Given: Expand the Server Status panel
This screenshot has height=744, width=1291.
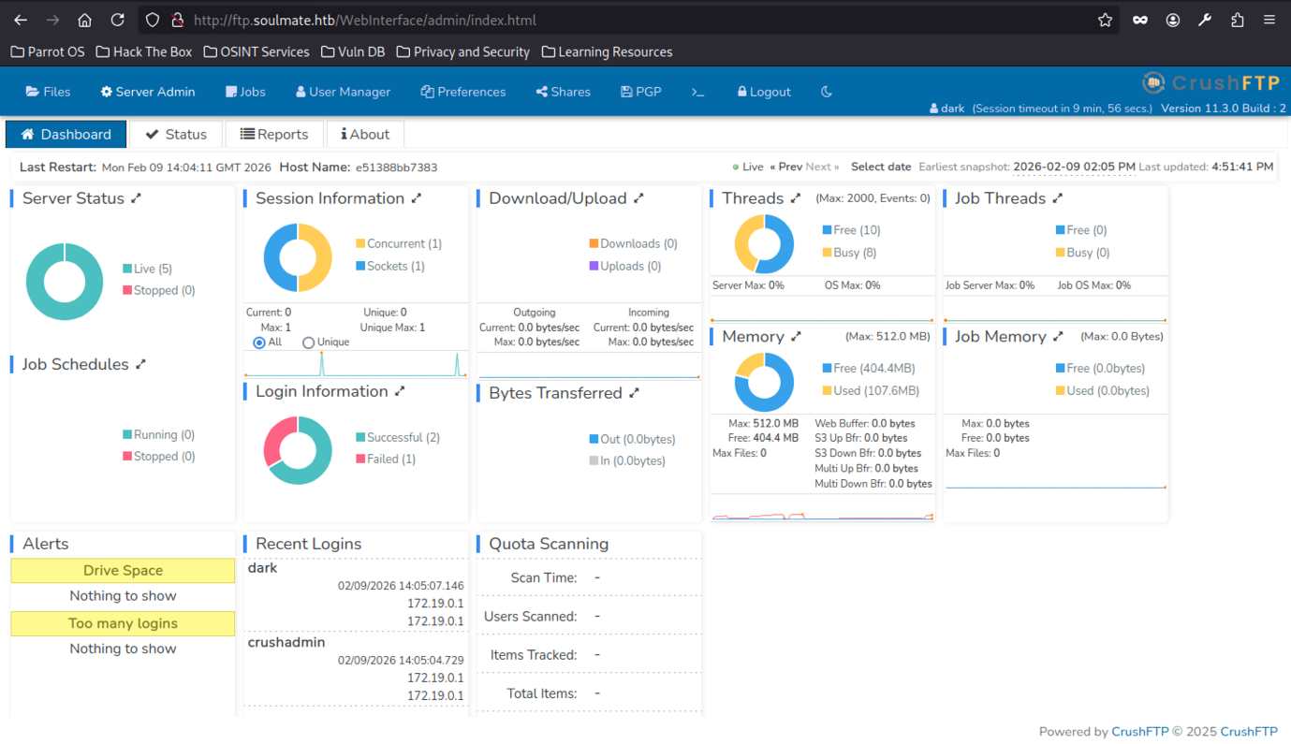Looking at the screenshot, I should [x=137, y=198].
